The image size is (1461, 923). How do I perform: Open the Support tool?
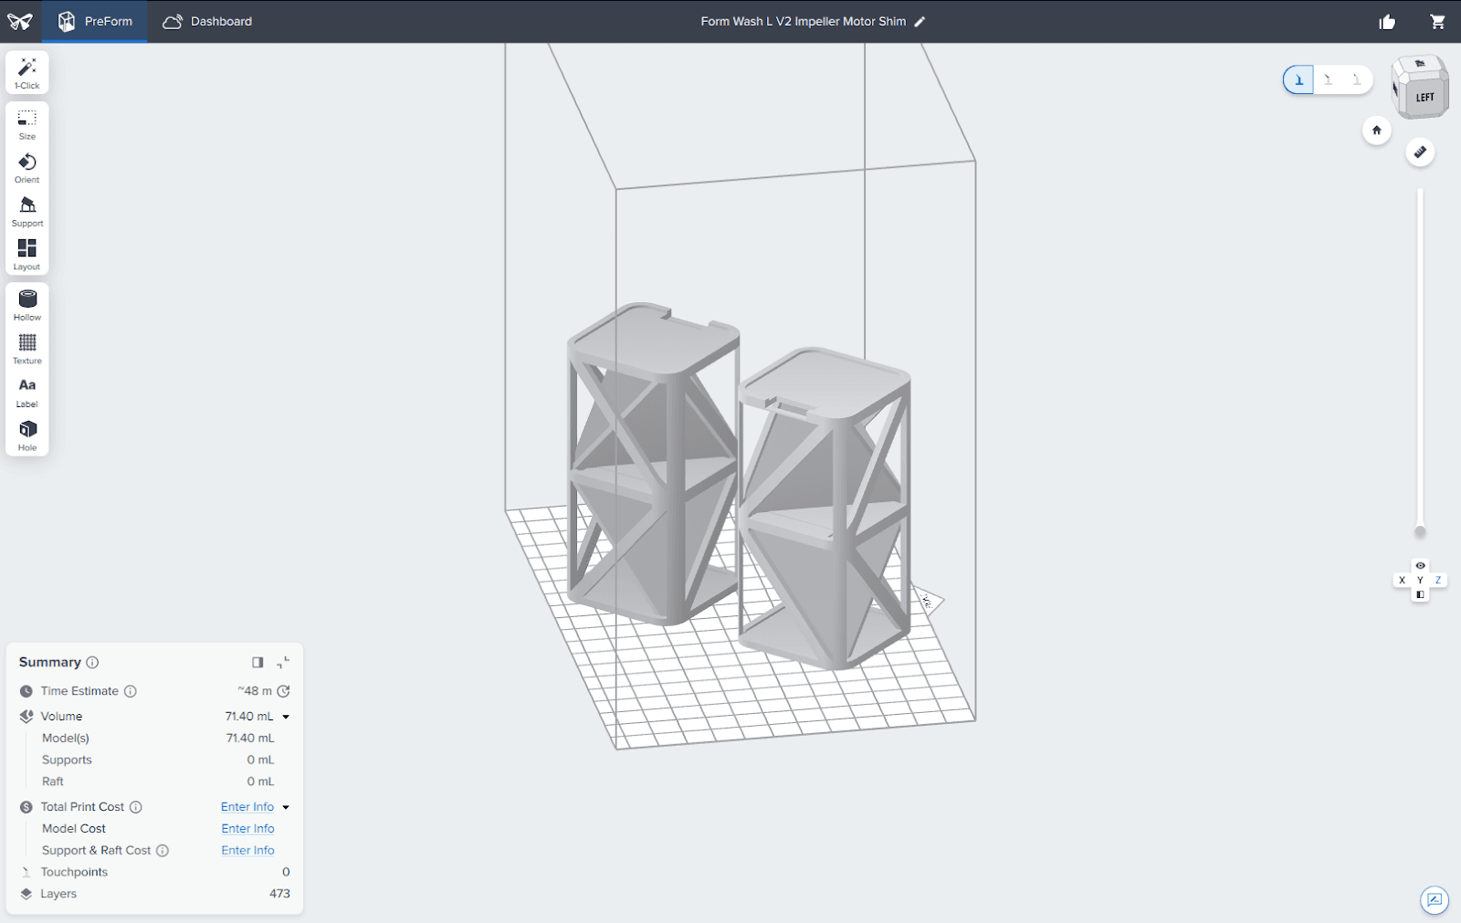point(27,212)
